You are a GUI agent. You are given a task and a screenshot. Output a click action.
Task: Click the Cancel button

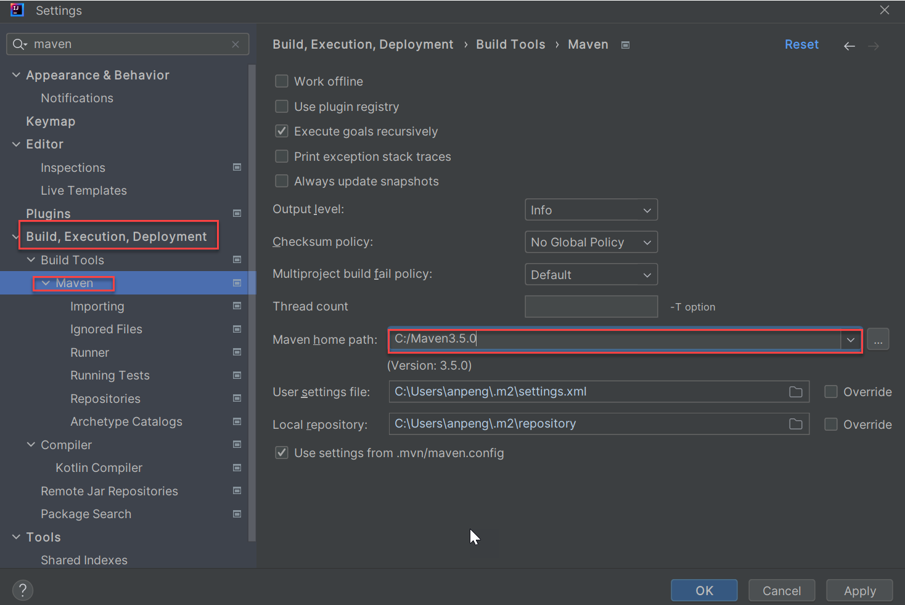(x=782, y=590)
